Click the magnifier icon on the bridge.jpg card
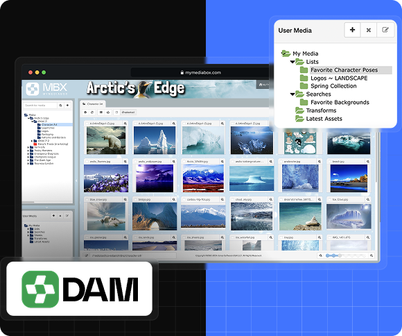The width and height of the screenshot is (402, 336). 174,199
